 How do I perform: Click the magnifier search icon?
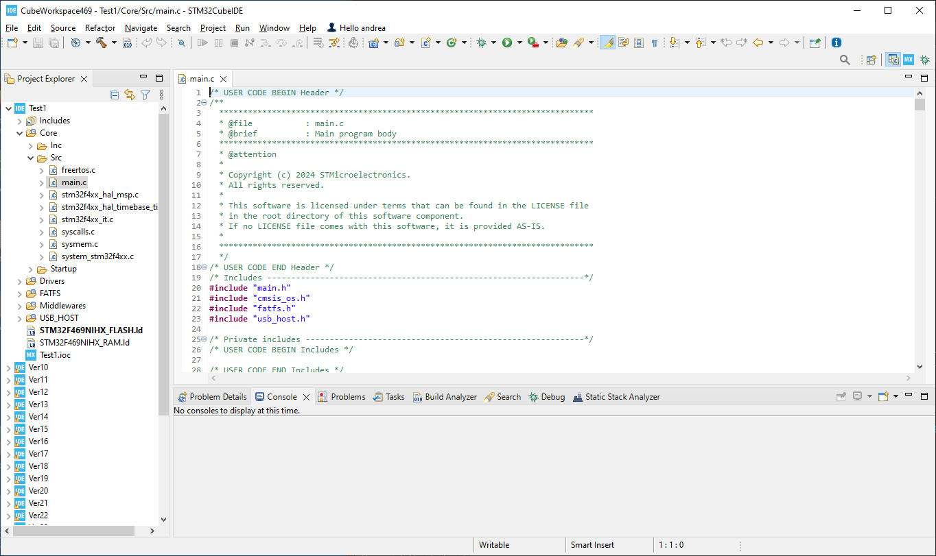point(845,60)
